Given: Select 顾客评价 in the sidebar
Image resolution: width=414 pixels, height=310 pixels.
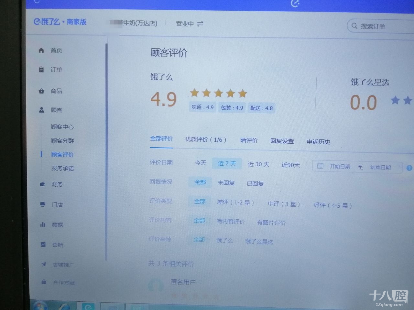Looking at the screenshot, I should pos(62,154).
